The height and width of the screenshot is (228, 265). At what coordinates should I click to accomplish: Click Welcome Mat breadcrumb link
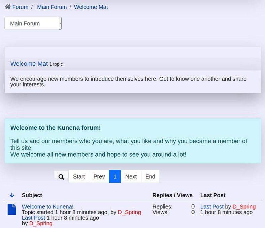[91, 7]
